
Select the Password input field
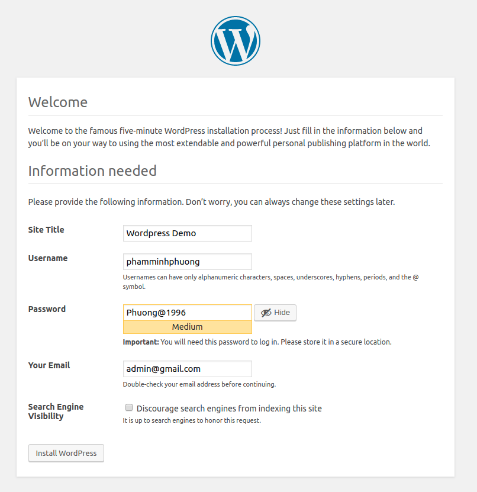(x=187, y=313)
